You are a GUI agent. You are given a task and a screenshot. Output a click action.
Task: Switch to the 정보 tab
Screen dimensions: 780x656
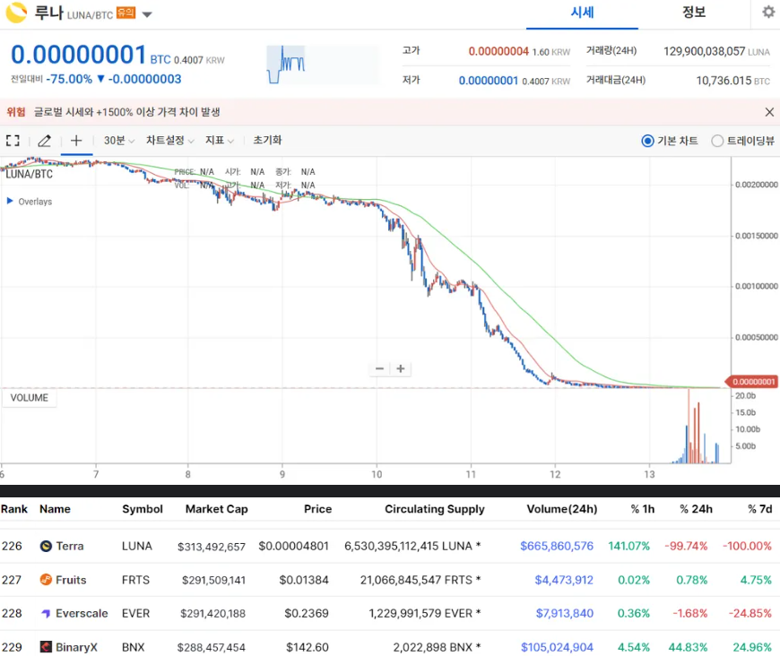[x=694, y=13]
